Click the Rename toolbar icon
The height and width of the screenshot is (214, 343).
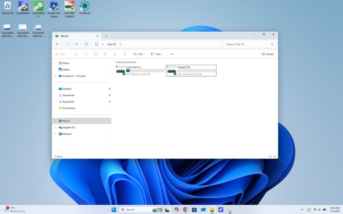tap(105, 54)
